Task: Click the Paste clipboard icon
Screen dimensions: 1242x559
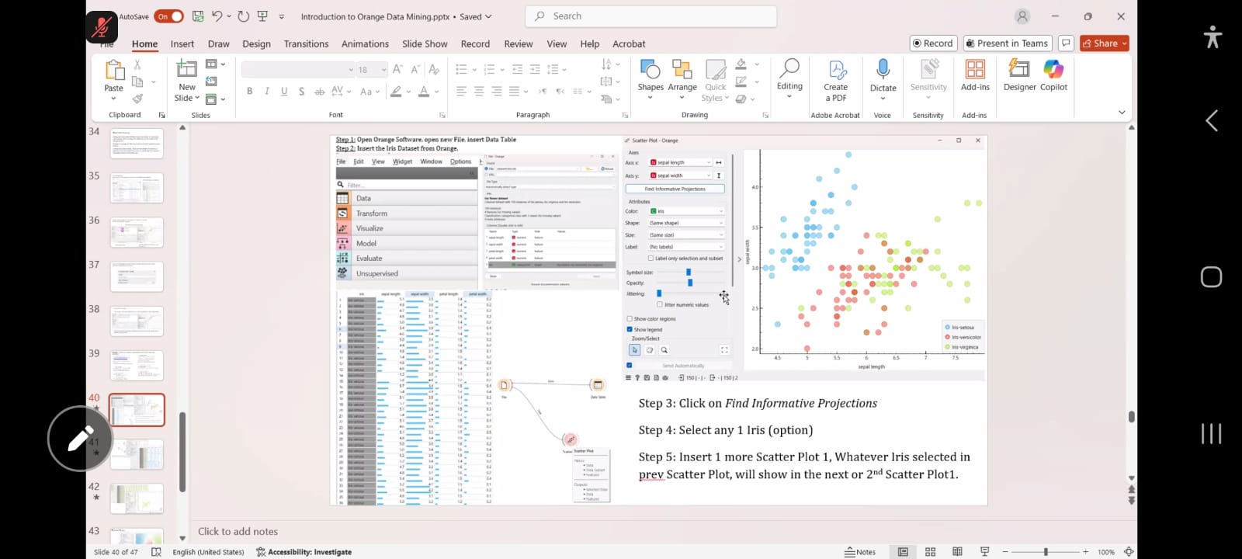Action: pyautogui.click(x=114, y=71)
